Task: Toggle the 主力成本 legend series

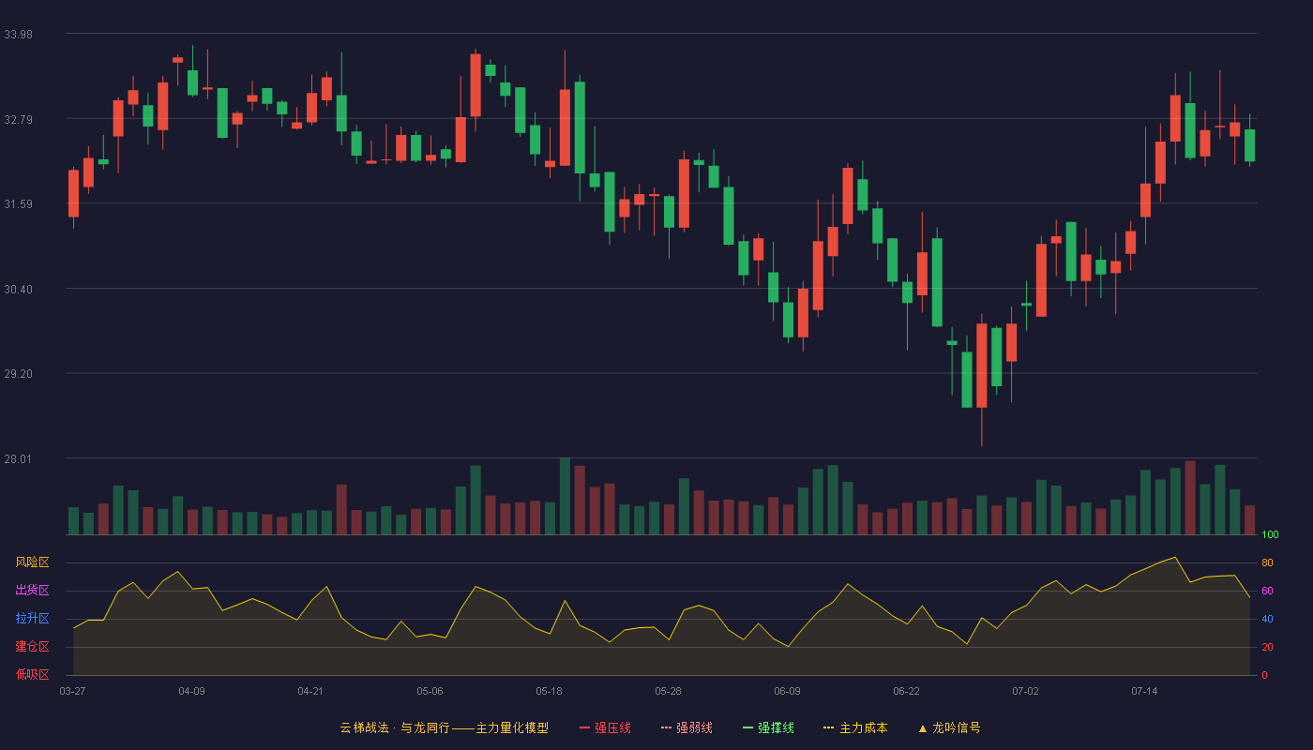Action: (x=855, y=727)
